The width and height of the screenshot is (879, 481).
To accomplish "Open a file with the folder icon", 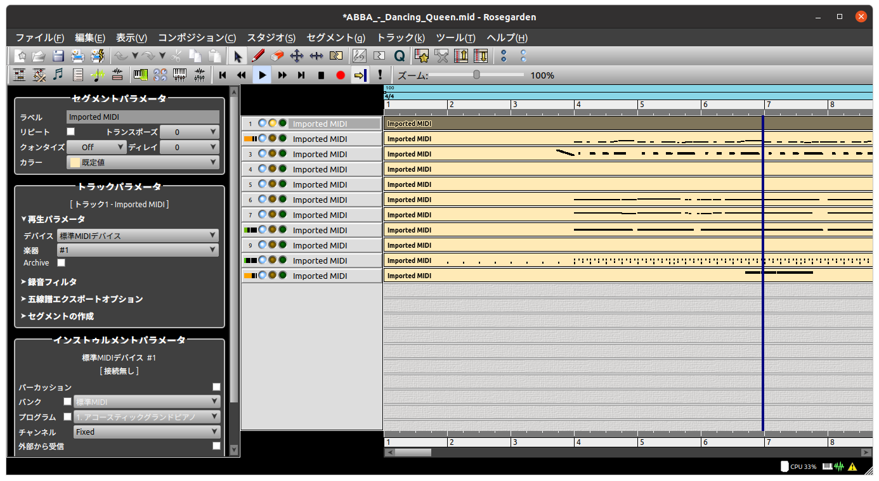I will pyautogui.click(x=39, y=56).
